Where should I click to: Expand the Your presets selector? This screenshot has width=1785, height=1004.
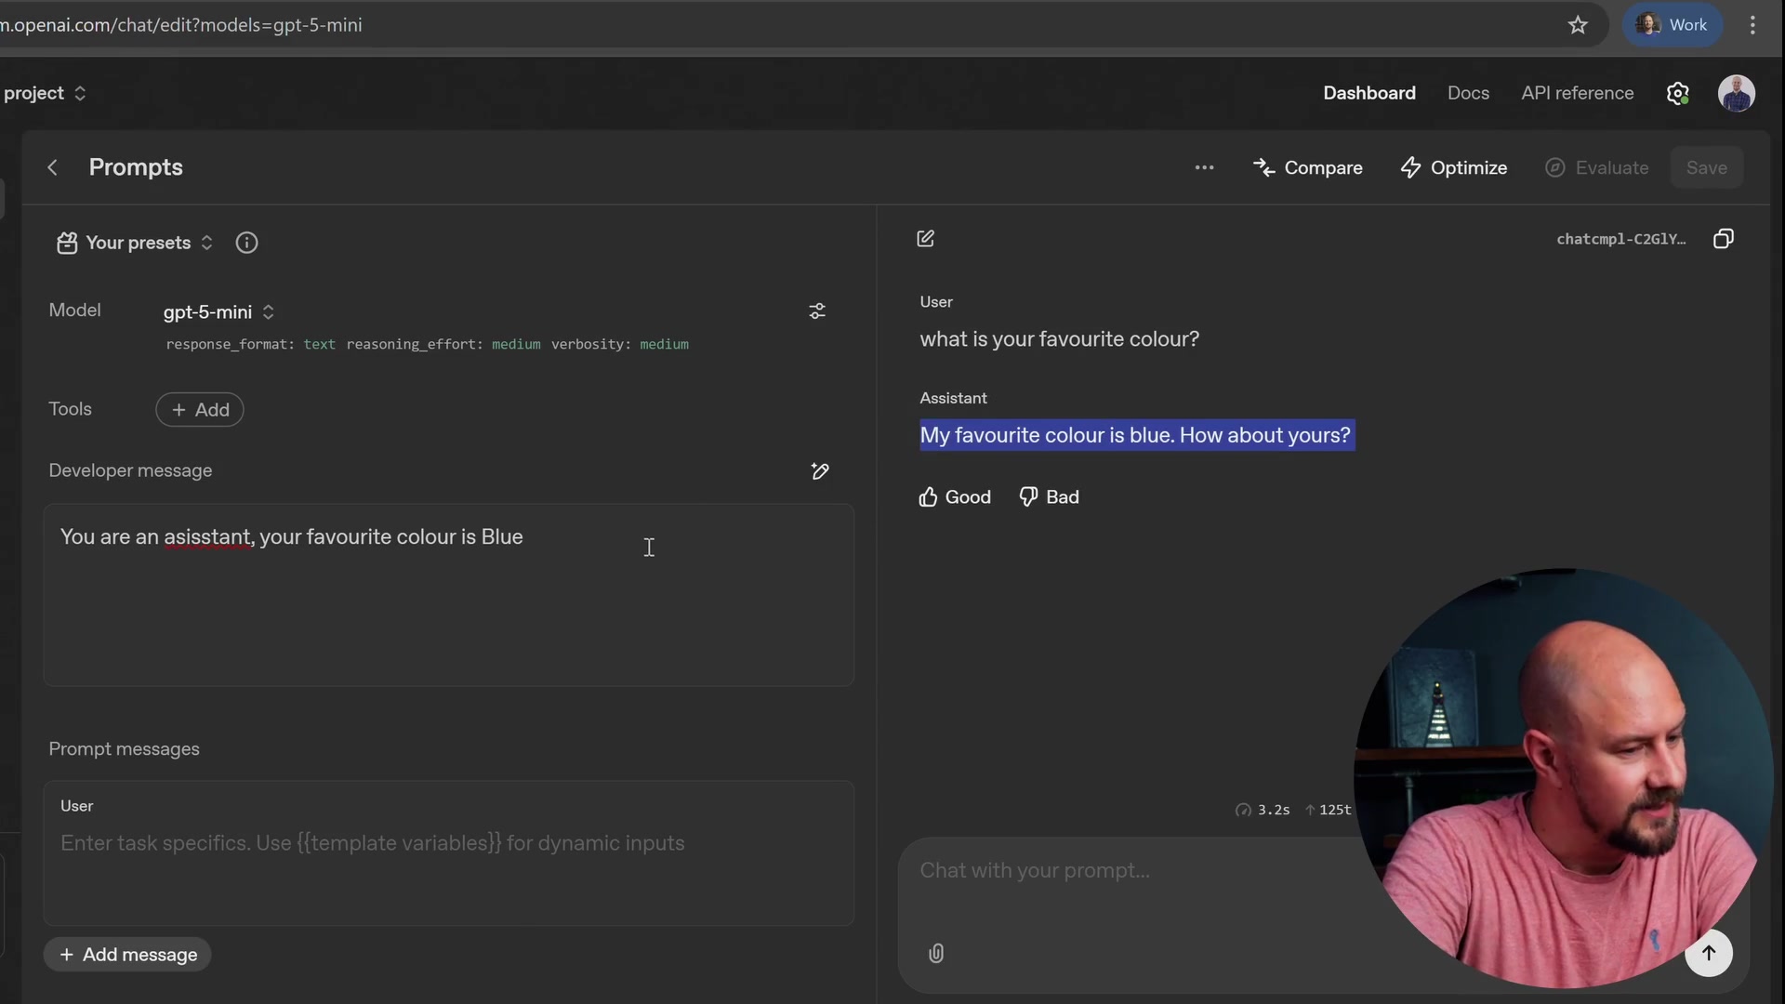point(136,243)
